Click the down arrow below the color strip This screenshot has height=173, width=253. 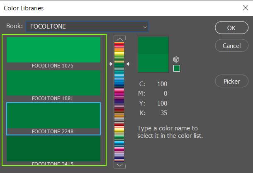pyautogui.click(x=119, y=165)
